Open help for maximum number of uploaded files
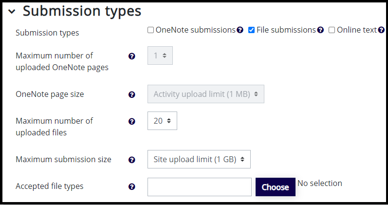The image size is (388, 205). coord(132,121)
